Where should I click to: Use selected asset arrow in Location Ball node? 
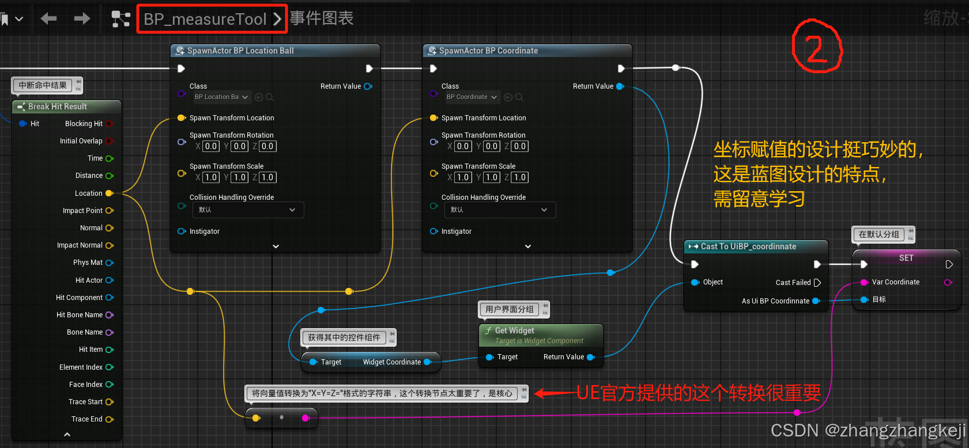click(259, 97)
